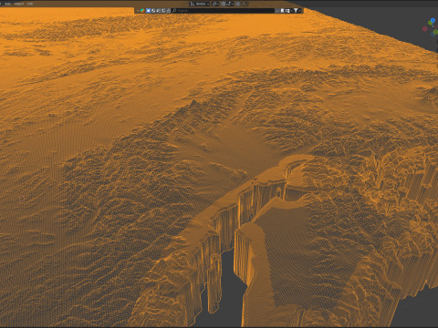Viewport: 438px width, 328px height.
Task: Click the upper green Y axis gizmo ball
Action: point(430,23)
